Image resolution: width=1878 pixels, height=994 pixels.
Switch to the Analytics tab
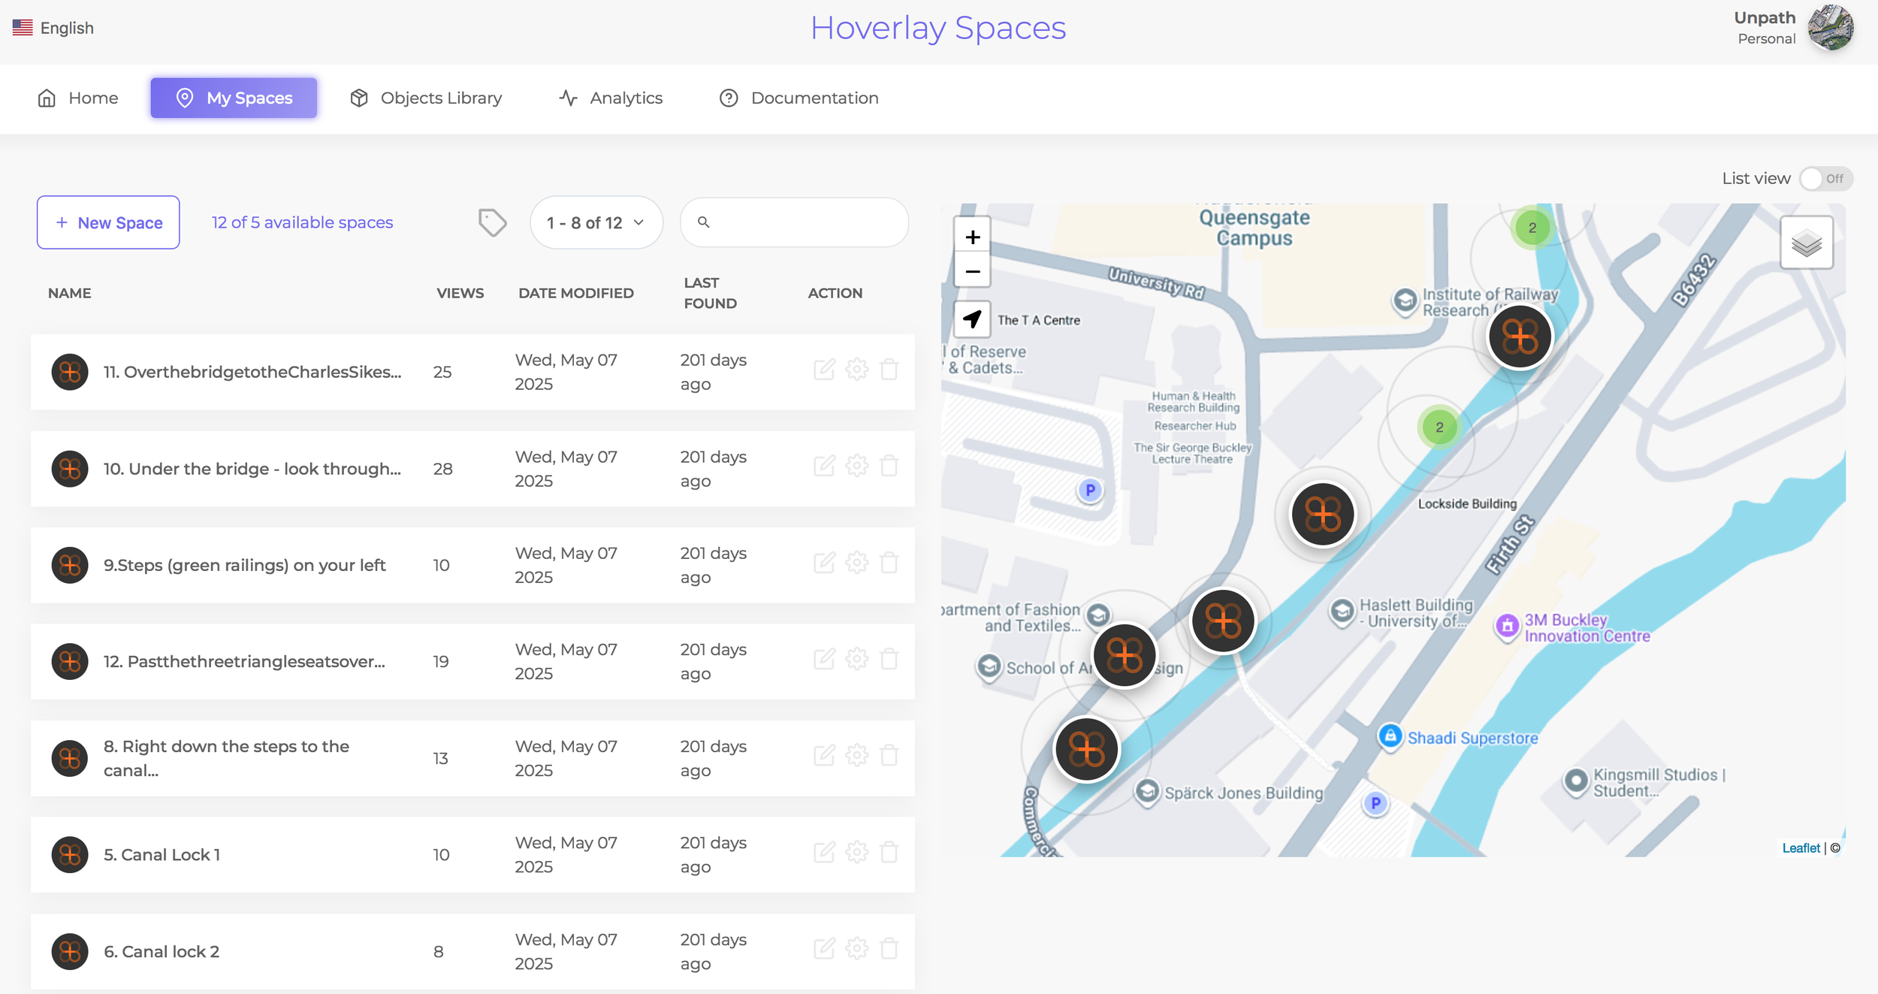pos(611,98)
